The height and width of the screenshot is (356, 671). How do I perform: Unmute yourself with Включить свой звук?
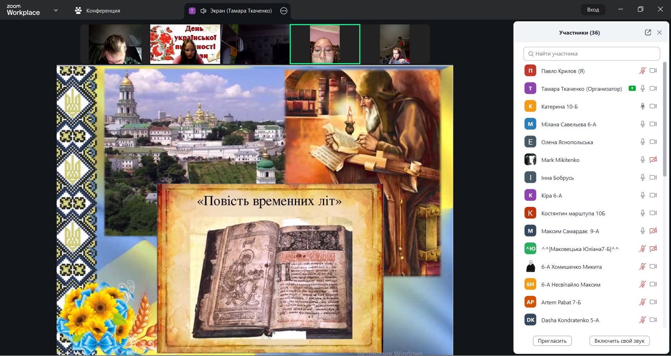tap(619, 341)
